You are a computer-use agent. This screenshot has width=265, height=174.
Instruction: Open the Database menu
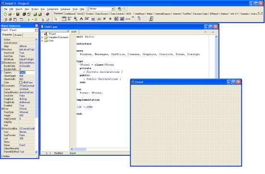point(65,9)
